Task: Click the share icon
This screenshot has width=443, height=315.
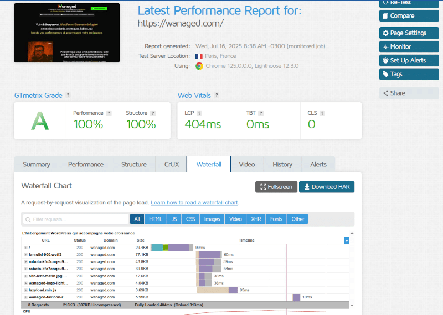Action: (x=385, y=93)
